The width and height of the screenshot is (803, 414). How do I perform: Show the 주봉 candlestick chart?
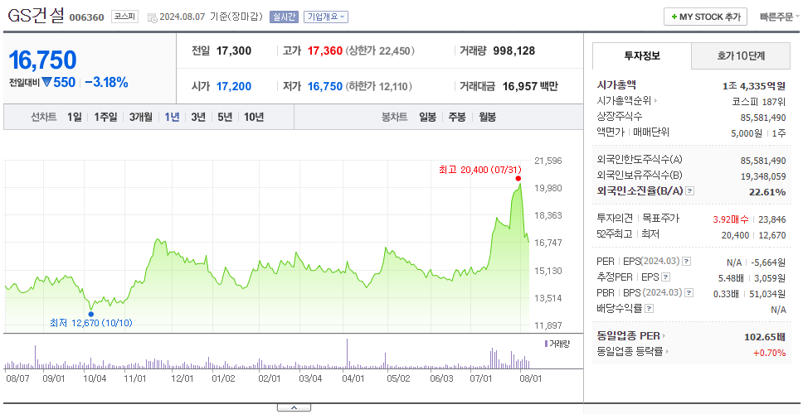pos(457,117)
